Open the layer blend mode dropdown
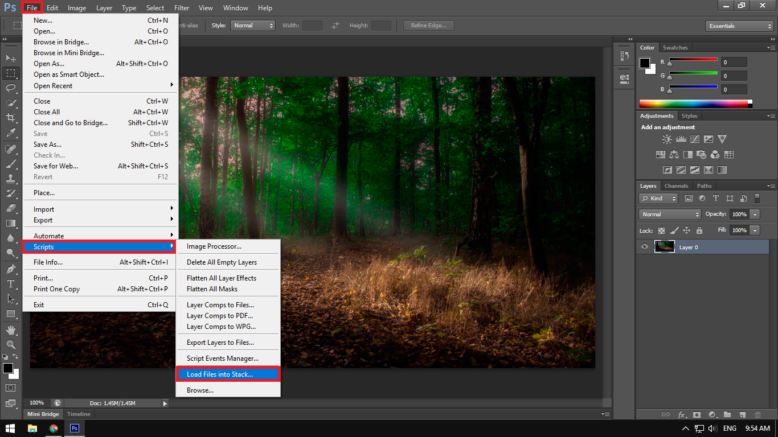Image resolution: width=778 pixels, height=437 pixels. [670, 215]
